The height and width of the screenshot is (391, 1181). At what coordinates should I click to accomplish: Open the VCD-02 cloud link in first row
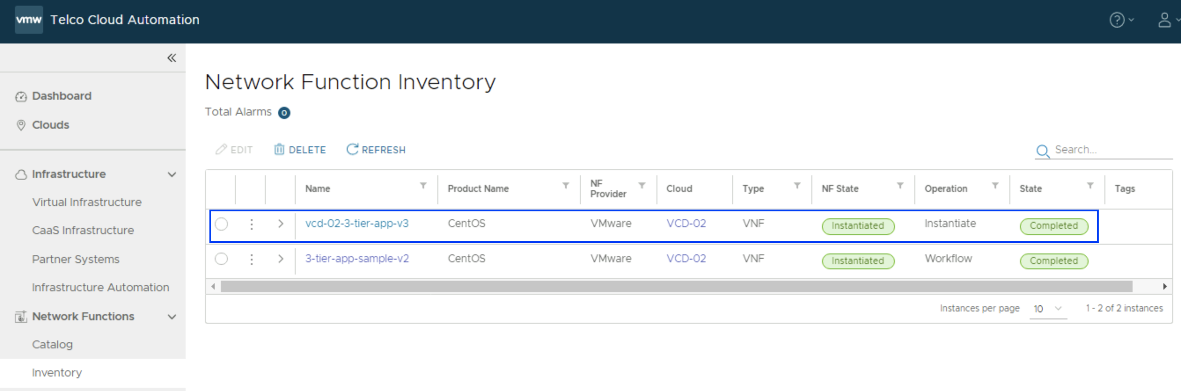click(x=686, y=224)
